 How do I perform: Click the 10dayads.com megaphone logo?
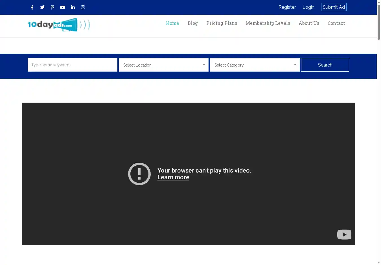(59, 25)
